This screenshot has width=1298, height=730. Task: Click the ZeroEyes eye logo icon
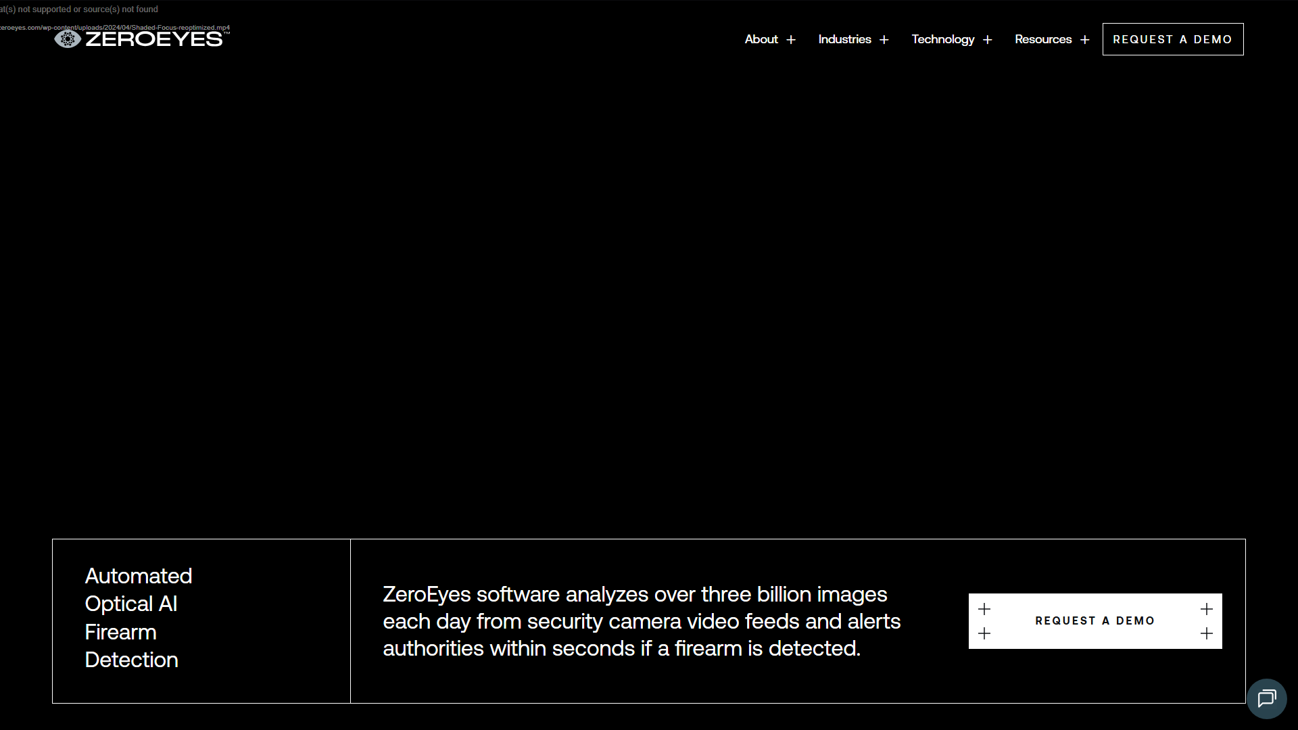(x=68, y=39)
